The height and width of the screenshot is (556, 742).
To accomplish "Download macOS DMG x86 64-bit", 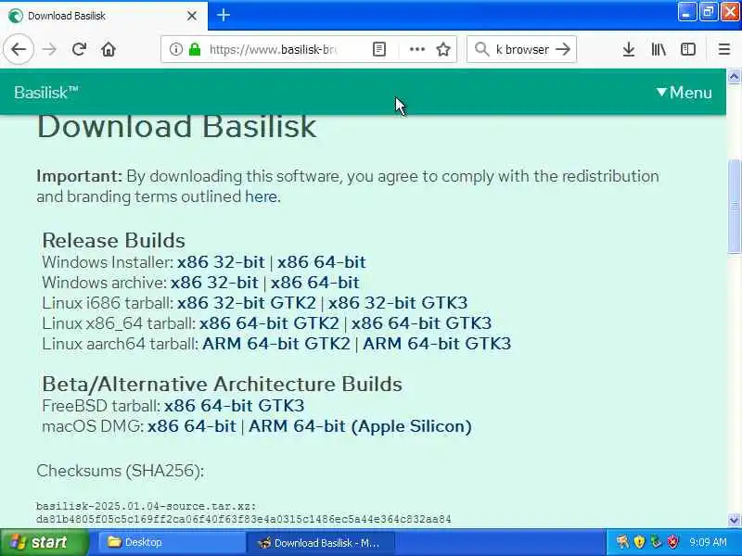I will (192, 426).
